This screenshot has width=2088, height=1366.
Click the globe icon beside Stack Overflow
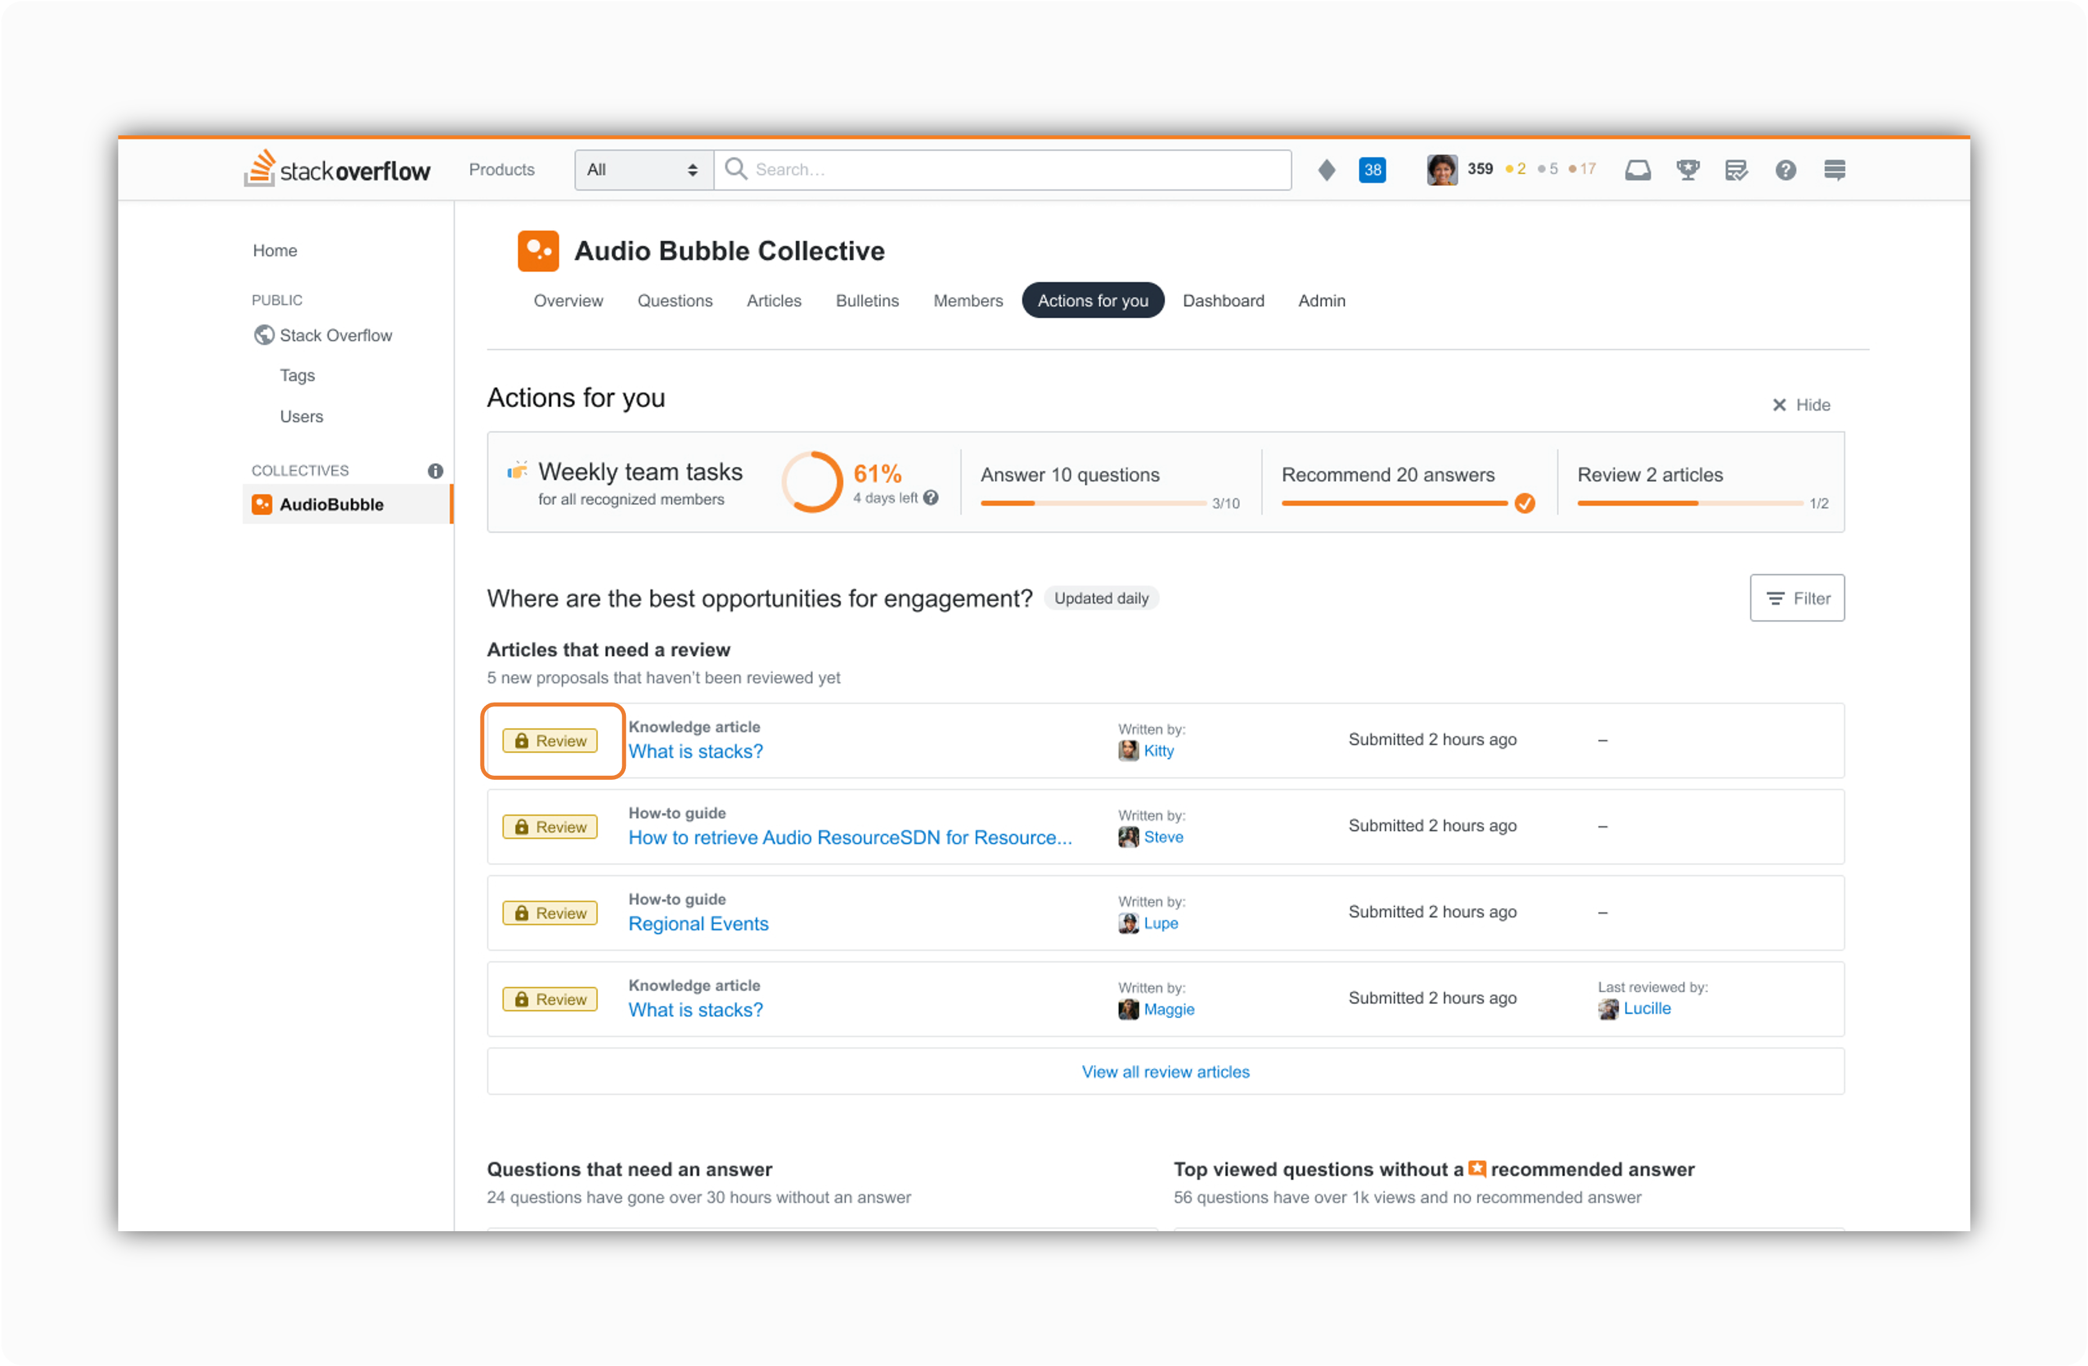pyautogui.click(x=264, y=335)
